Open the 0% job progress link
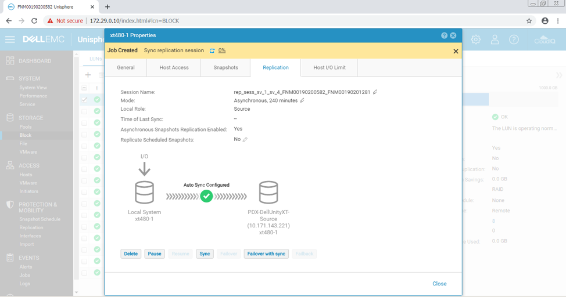This screenshot has height=297, width=566. (x=222, y=51)
